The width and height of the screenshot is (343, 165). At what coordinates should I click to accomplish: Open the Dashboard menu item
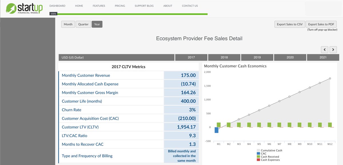(x=57, y=6)
